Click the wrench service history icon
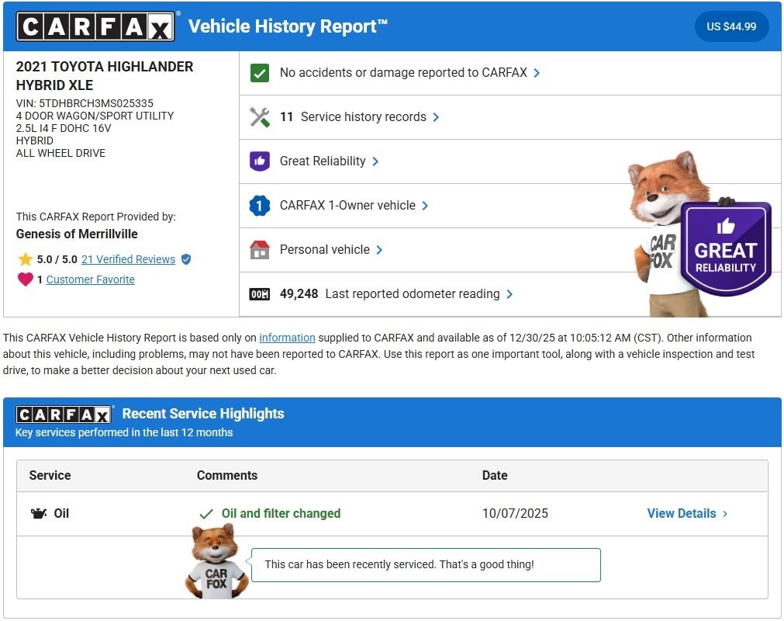The height and width of the screenshot is (621, 784). (x=260, y=117)
